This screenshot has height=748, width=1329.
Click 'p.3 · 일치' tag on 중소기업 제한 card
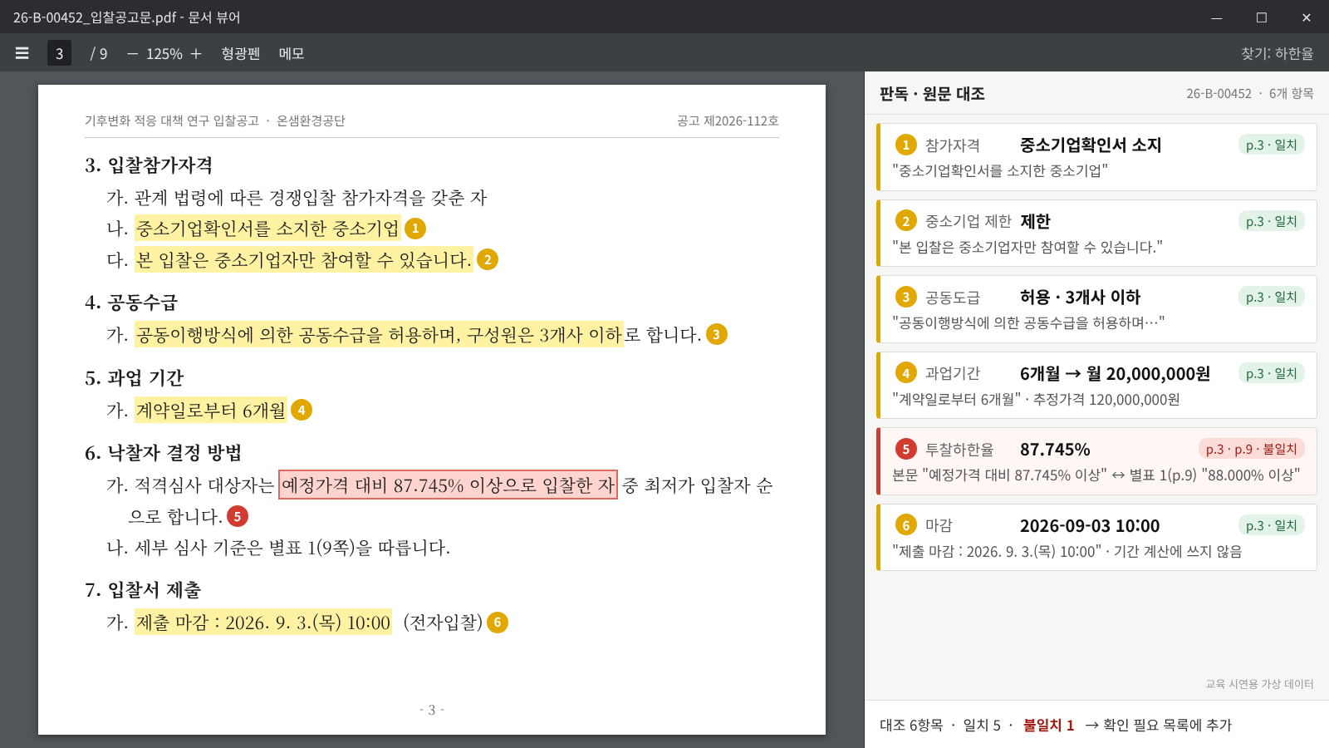tap(1271, 221)
